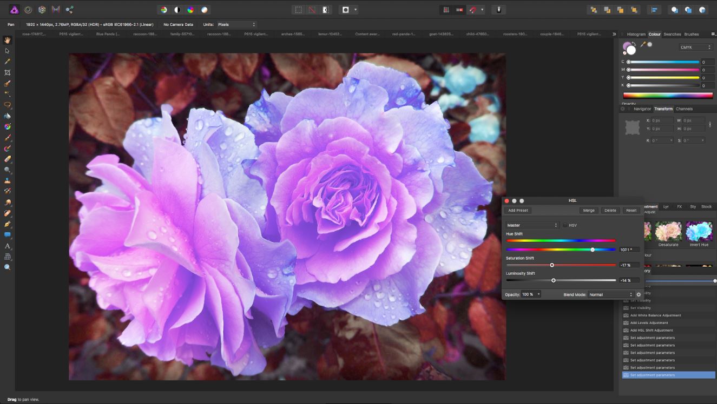Click the Move to Front arrange icon
The width and height of the screenshot is (717, 404).
pos(634,10)
